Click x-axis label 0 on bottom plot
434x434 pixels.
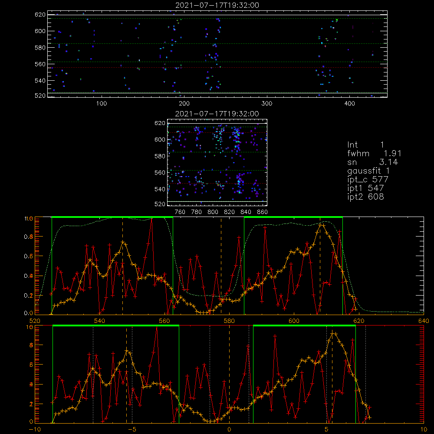coord(229,429)
